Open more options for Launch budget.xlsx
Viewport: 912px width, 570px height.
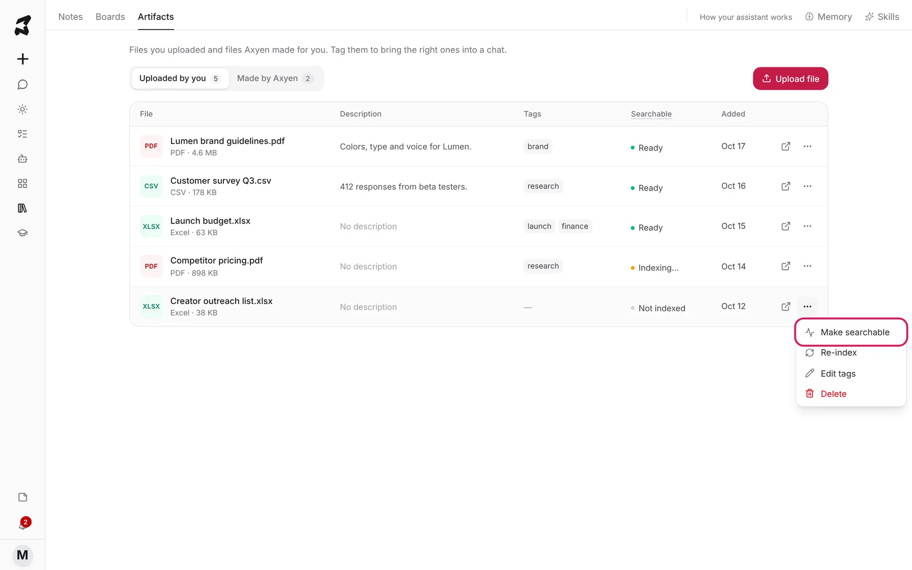(807, 226)
